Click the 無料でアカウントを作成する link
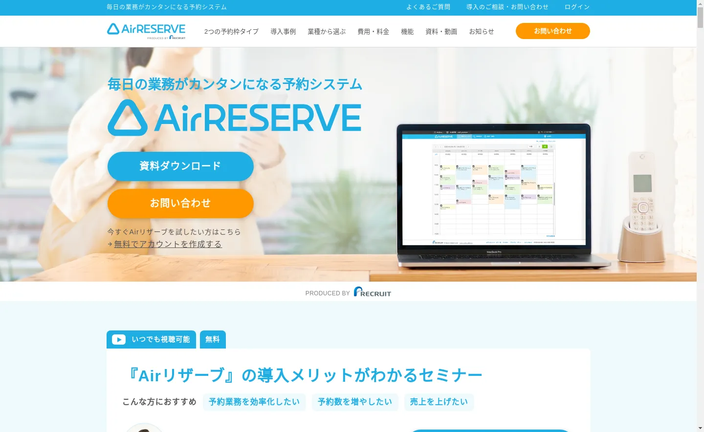The height and width of the screenshot is (432, 704). pyautogui.click(x=168, y=244)
